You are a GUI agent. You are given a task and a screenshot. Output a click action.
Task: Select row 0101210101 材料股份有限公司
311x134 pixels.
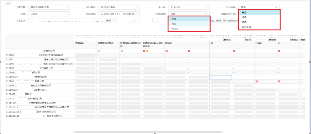40,112
